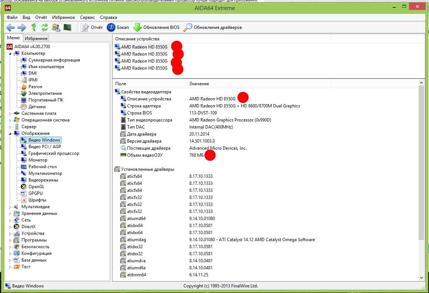Open the Сервис menu
Screen dimensions: 429x293
click(x=87, y=17)
